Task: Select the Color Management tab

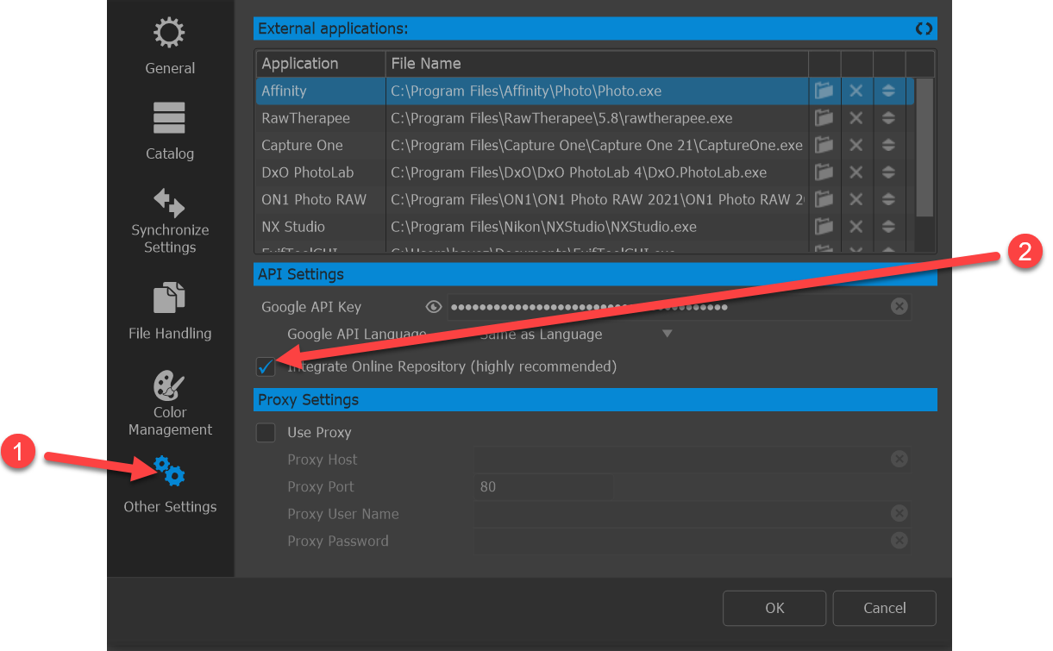Action: click(170, 404)
